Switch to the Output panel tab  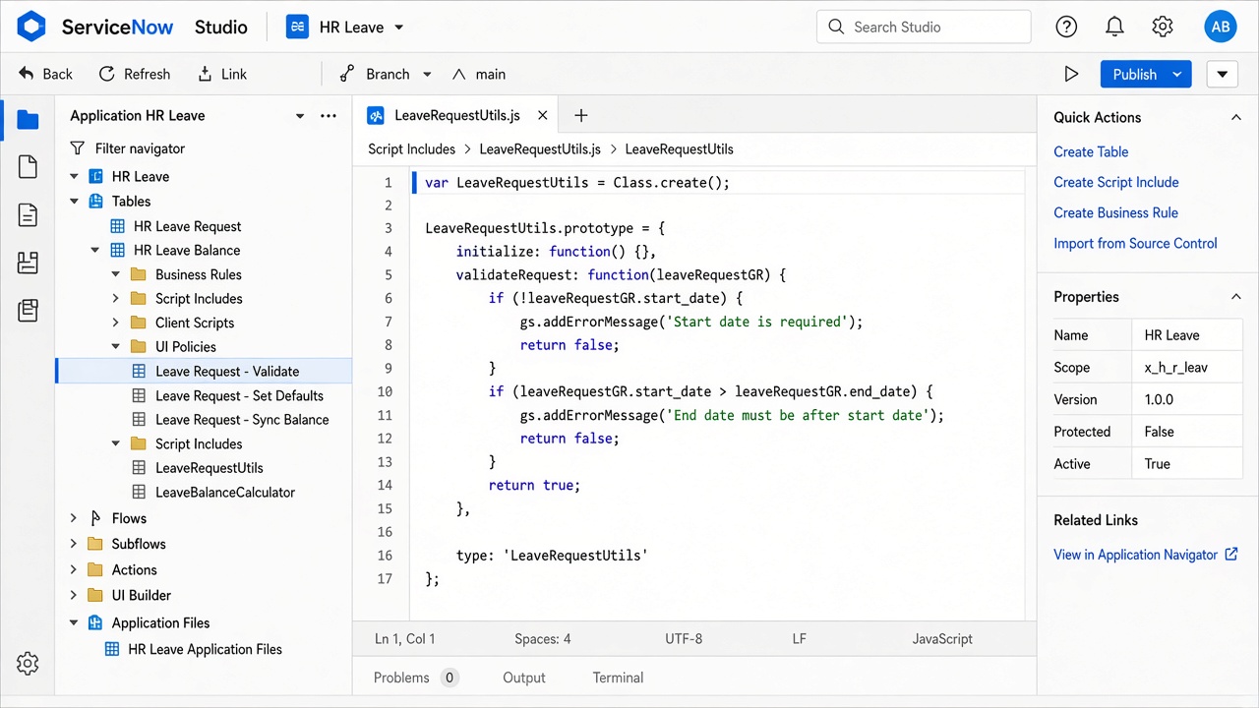coord(524,678)
